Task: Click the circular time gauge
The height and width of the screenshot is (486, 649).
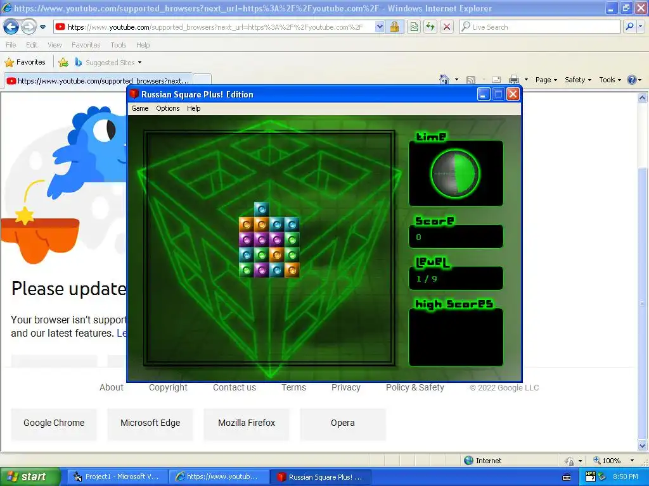Action: (455, 173)
